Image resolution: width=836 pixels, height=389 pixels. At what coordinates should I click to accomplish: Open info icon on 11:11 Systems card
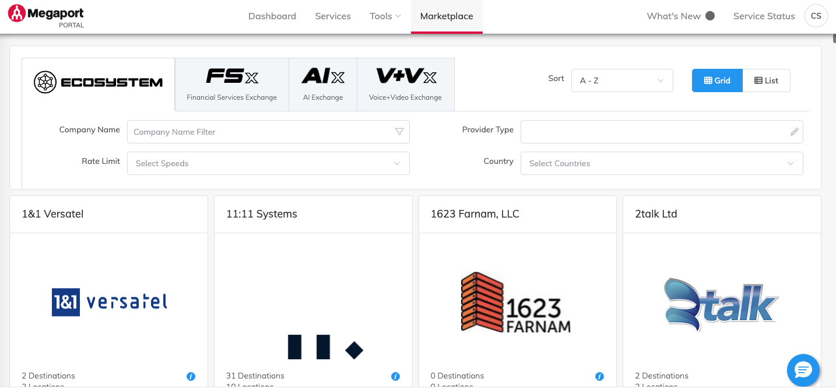click(395, 376)
